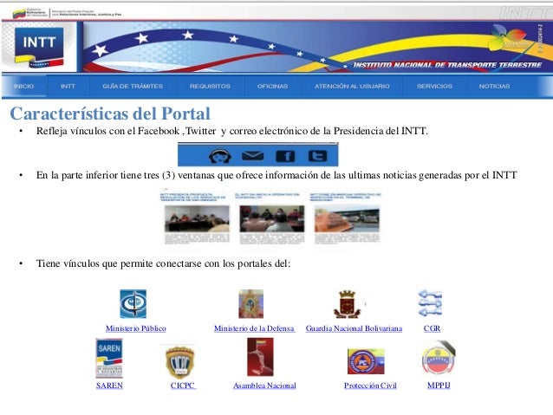
Task: Follow the CICPC text link
Action: pyautogui.click(x=183, y=386)
